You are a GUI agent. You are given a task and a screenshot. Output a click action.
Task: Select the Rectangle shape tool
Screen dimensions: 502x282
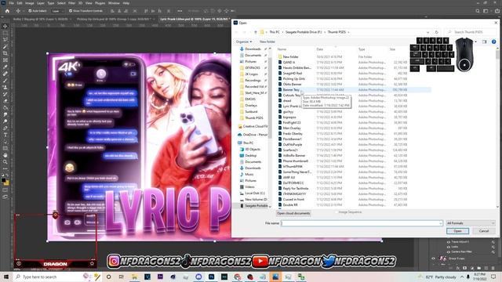pyautogui.click(x=5, y=148)
